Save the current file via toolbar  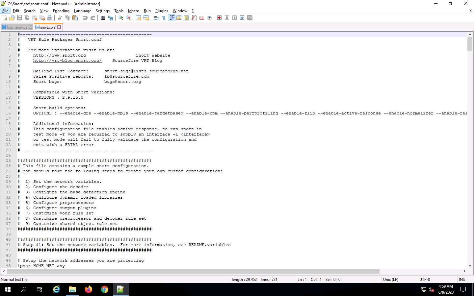pyautogui.click(x=19, y=18)
